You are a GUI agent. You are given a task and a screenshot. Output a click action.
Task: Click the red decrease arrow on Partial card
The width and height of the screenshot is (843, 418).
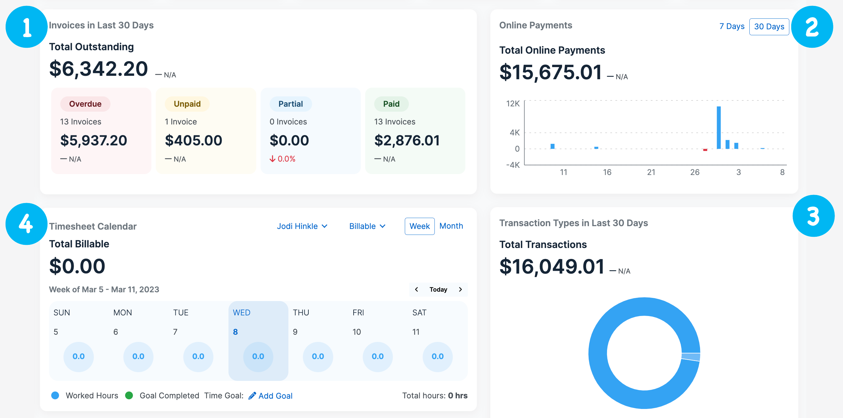click(x=273, y=159)
